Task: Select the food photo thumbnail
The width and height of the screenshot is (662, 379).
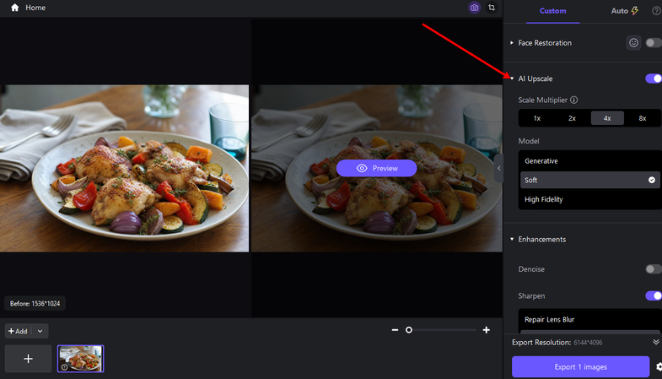Action: pos(81,359)
